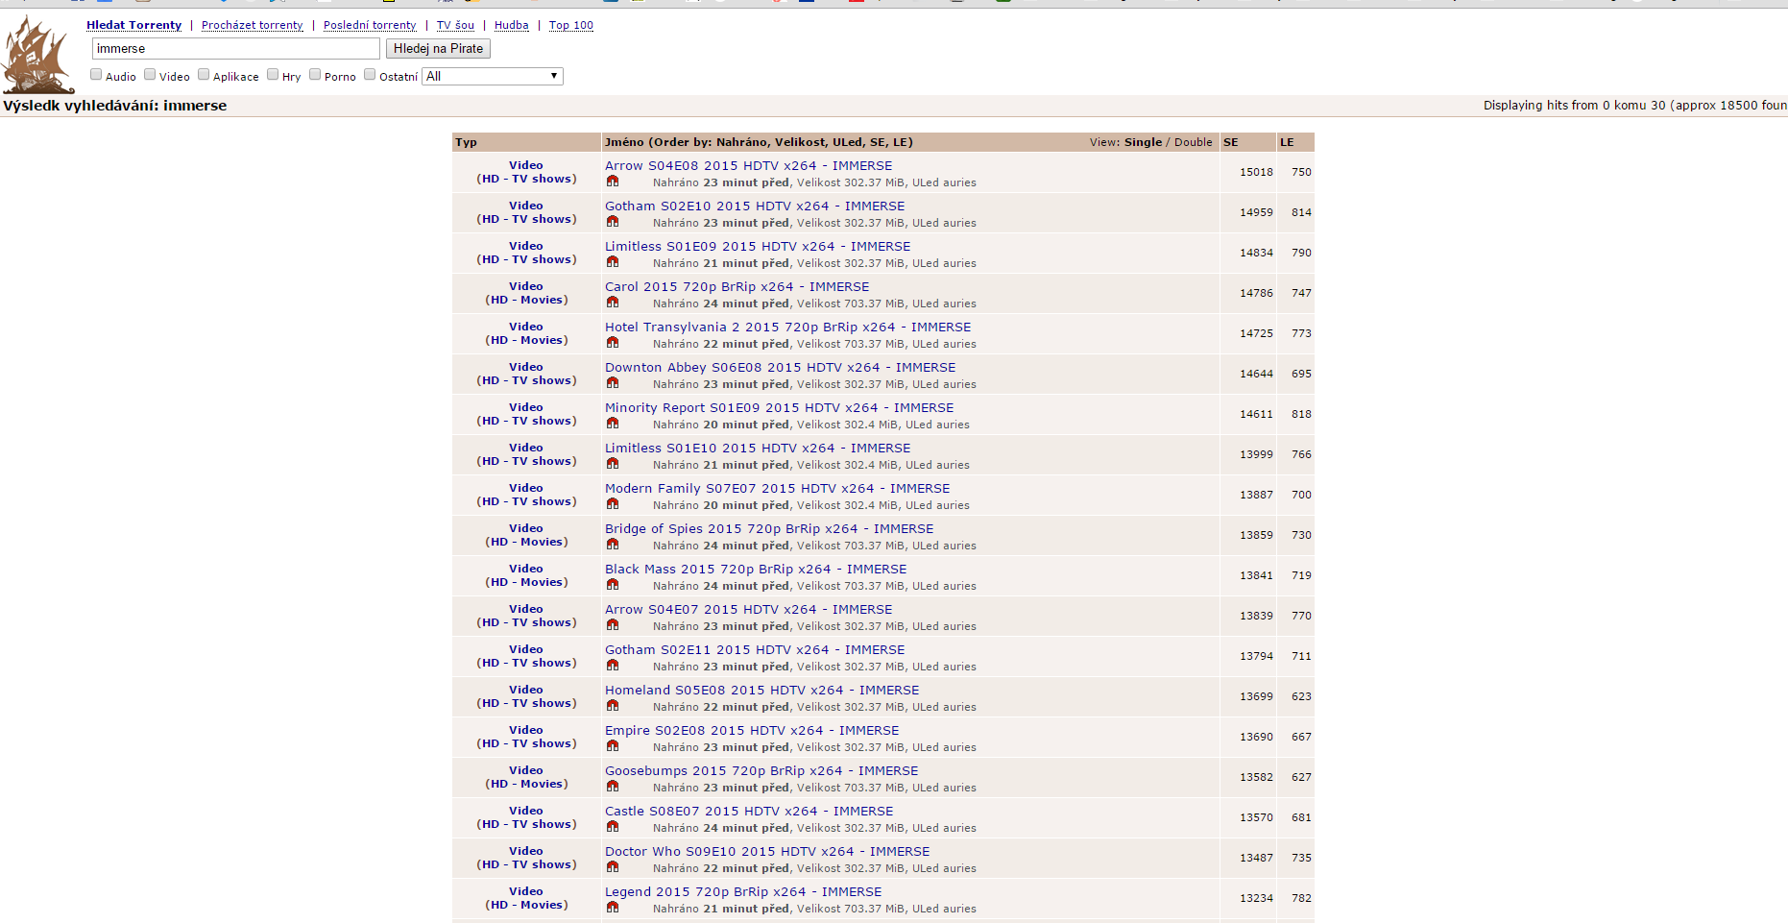Check the Hry category checkbox
Viewport: 1788px width, 923px height.
click(273, 75)
